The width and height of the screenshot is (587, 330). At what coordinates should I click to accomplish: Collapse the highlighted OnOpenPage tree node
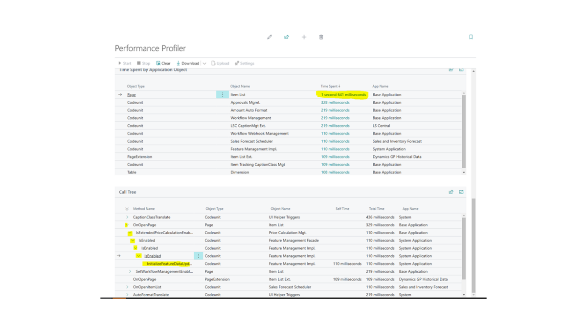click(x=126, y=225)
